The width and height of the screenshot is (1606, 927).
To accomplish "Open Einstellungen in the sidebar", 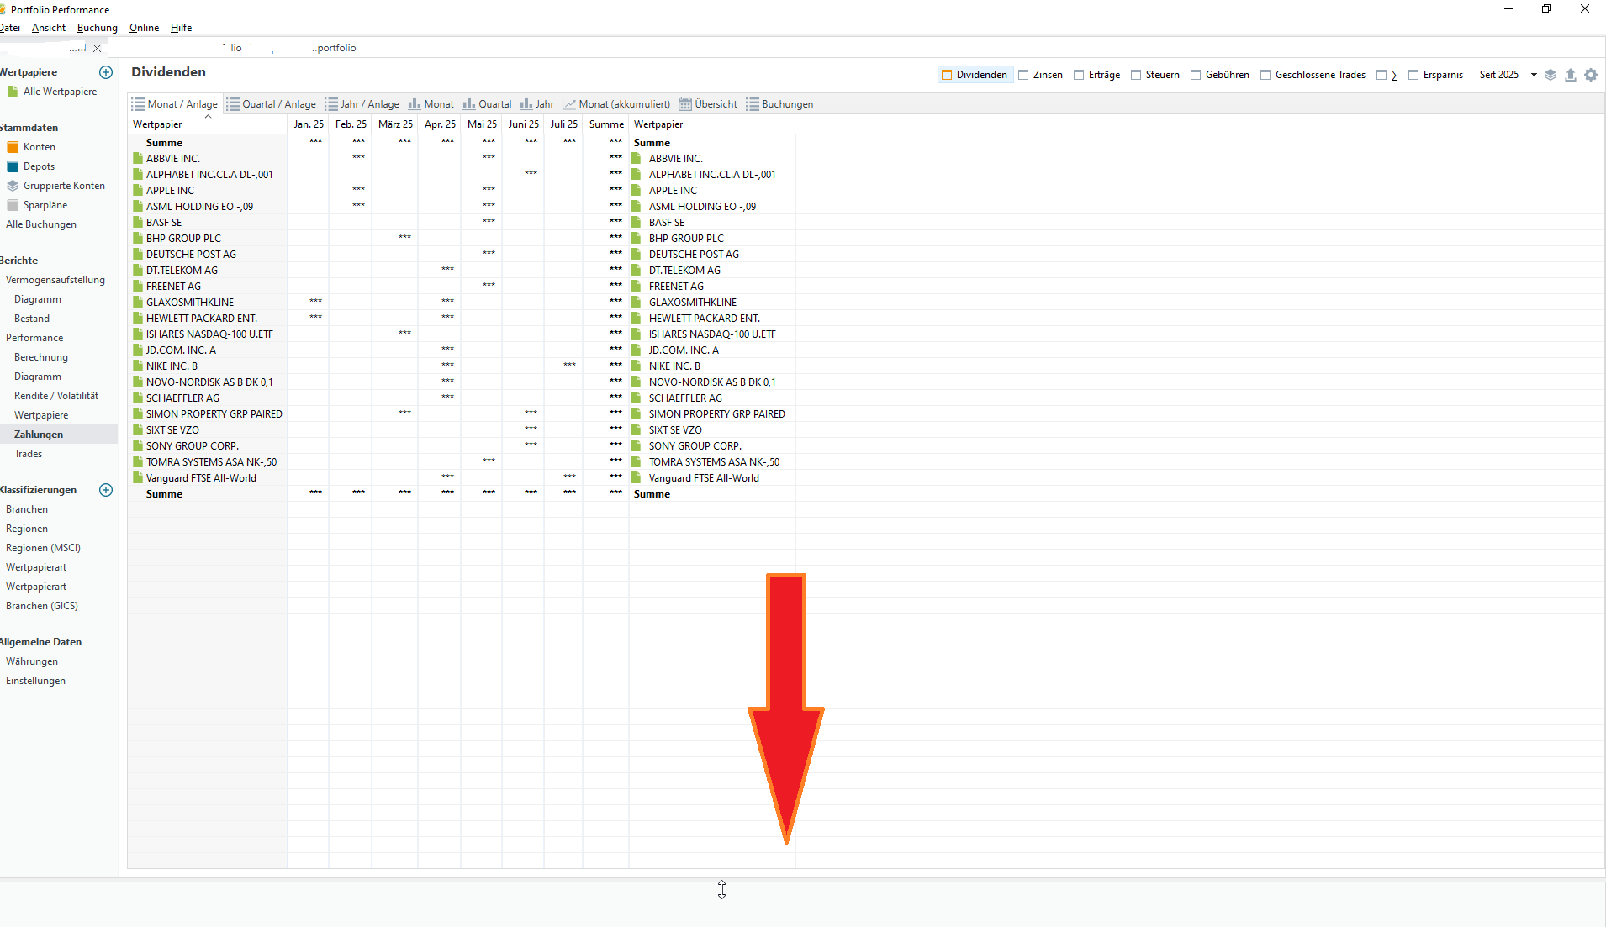I will pos(35,681).
